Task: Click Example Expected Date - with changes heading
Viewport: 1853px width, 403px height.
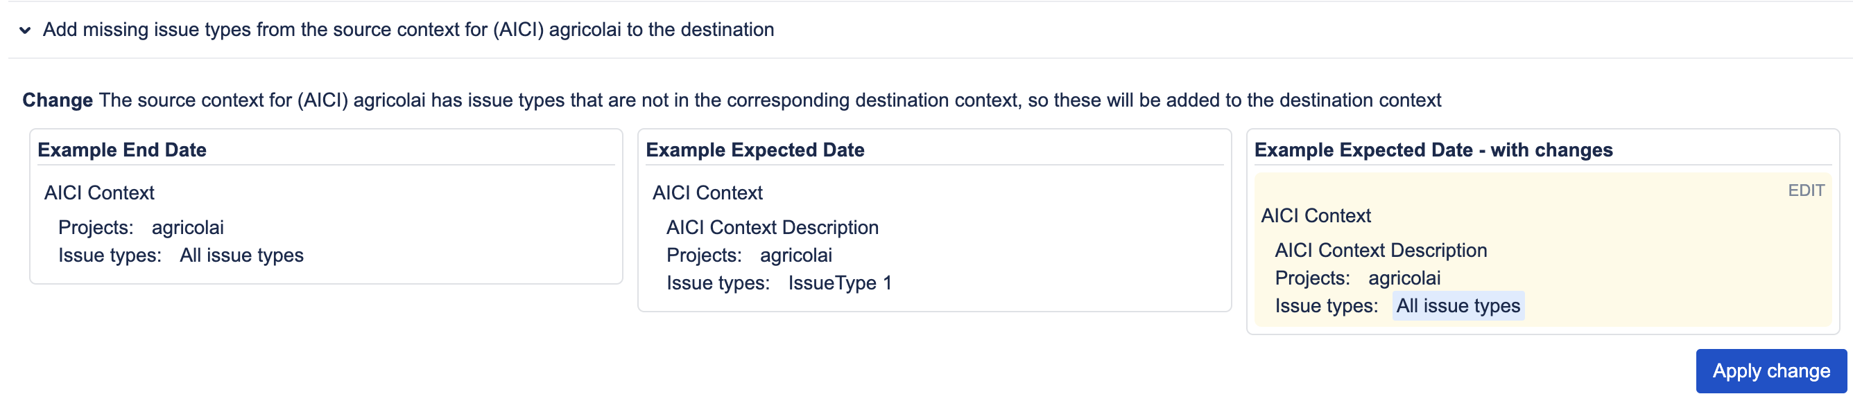Action: coord(1433,150)
